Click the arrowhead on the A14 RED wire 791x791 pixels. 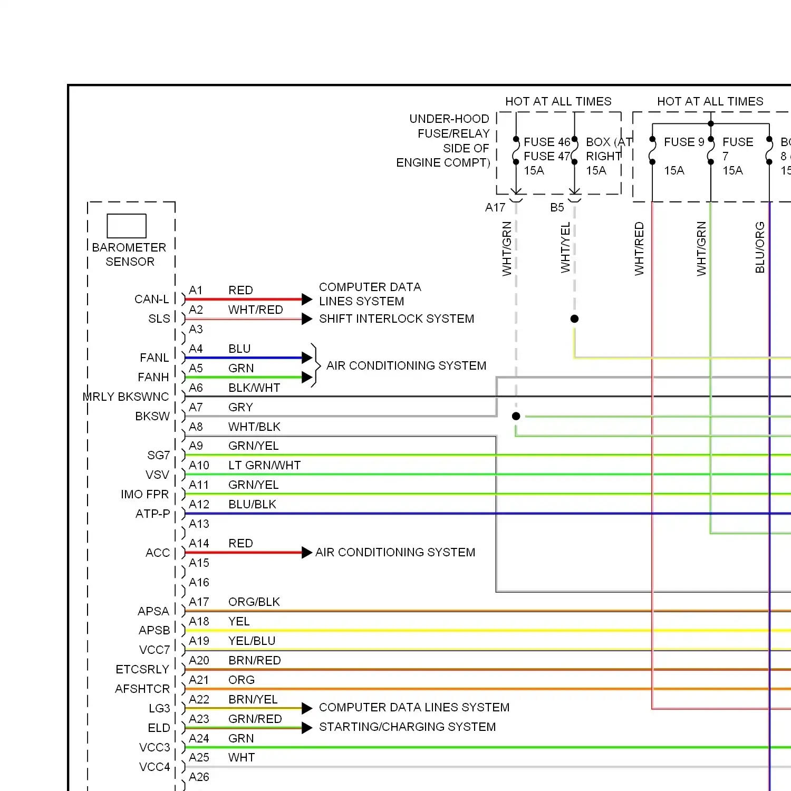(307, 553)
